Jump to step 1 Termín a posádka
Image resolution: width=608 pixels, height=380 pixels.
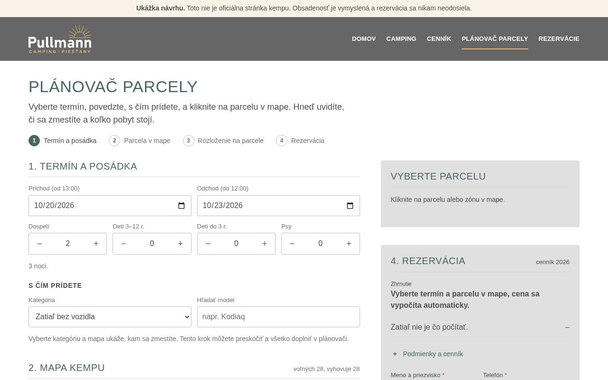(63, 141)
